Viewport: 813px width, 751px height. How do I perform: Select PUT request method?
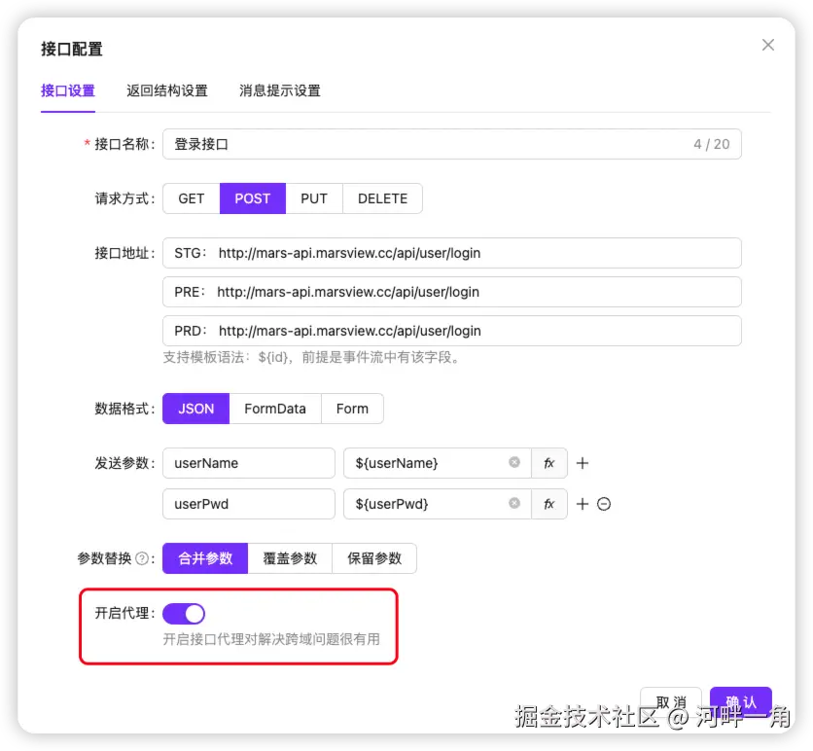tap(314, 198)
